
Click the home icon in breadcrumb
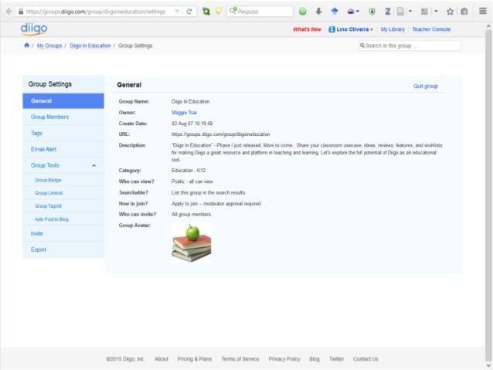27,46
